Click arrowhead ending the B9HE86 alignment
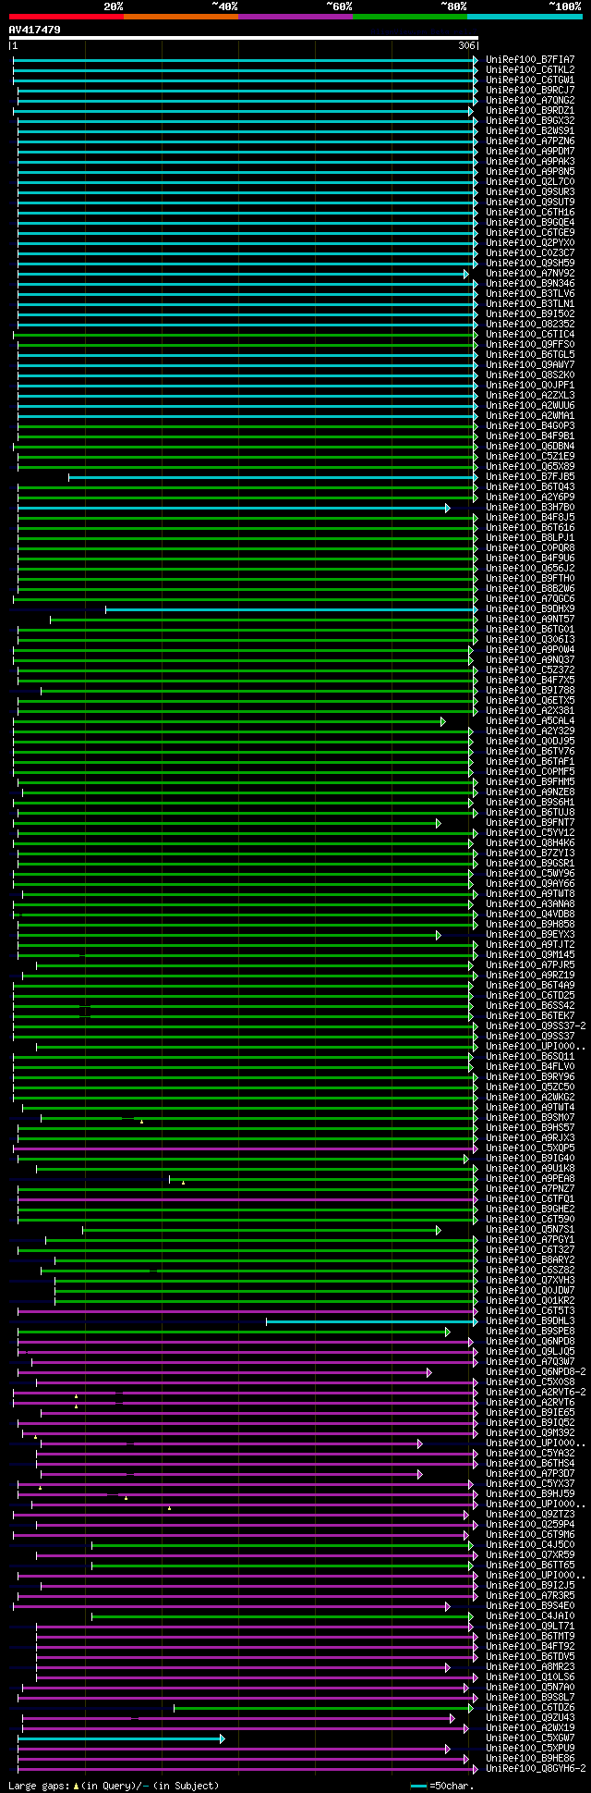Image resolution: width=591 pixels, height=1793 pixels. 466,1759
